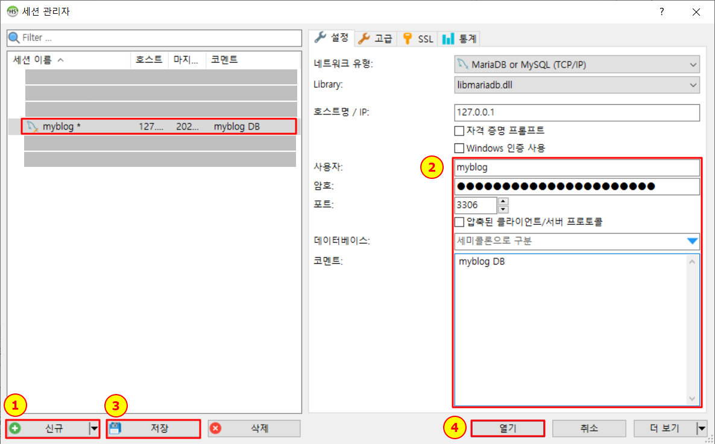The height and width of the screenshot is (444, 715).
Task: Toggle Windows 인증 사용 checkbox
Action: click(459, 148)
